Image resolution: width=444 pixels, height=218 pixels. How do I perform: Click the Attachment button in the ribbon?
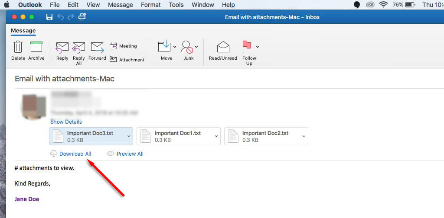[127, 60]
